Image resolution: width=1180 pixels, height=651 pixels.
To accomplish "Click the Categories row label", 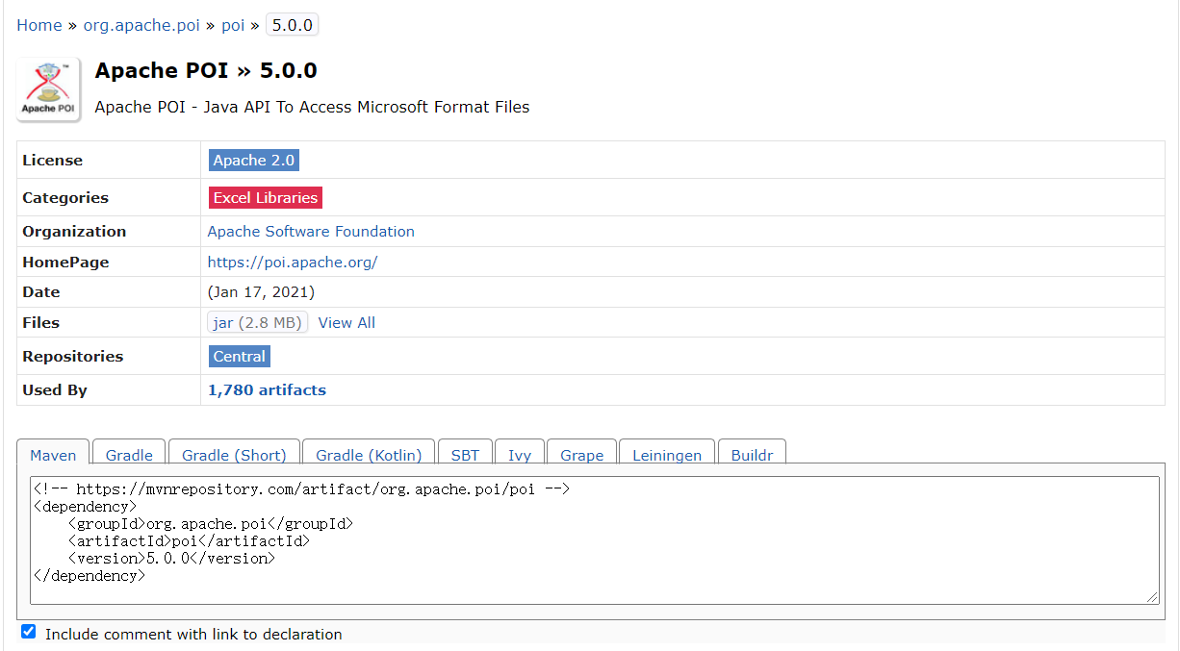I will click(x=65, y=198).
